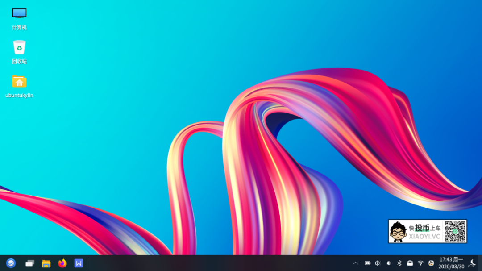Open the Wi-Fi network icon in the tray
The image size is (482, 271).
click(420, 263)
